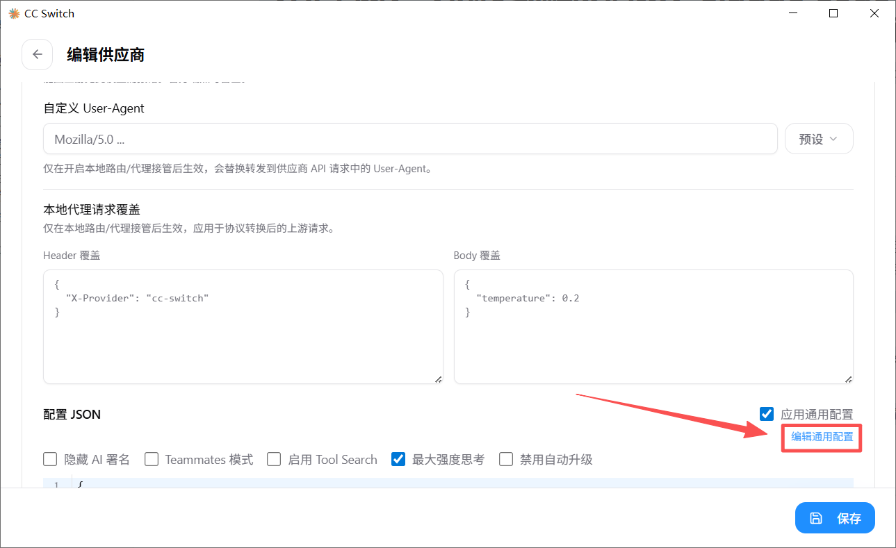This screenshot has width=896, height=548.
Task: Uncheck the 最大强度思考 checkbox
Action: 398,459
